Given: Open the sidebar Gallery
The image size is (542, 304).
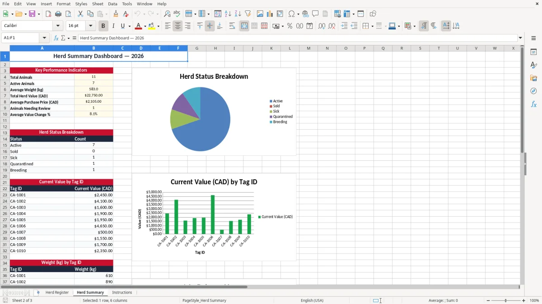Looking at the screenshot, I should pyautogui.click(x=533, y=78).
